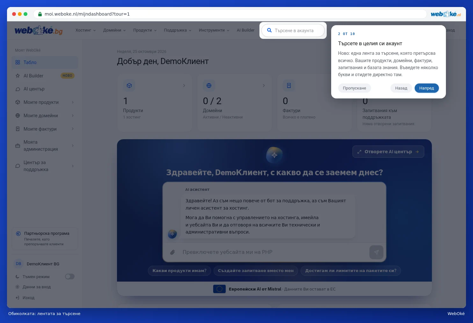Click the Назад button in the tour popup
Viewport: 473px width, 323px height.
[x=401, y=88]
